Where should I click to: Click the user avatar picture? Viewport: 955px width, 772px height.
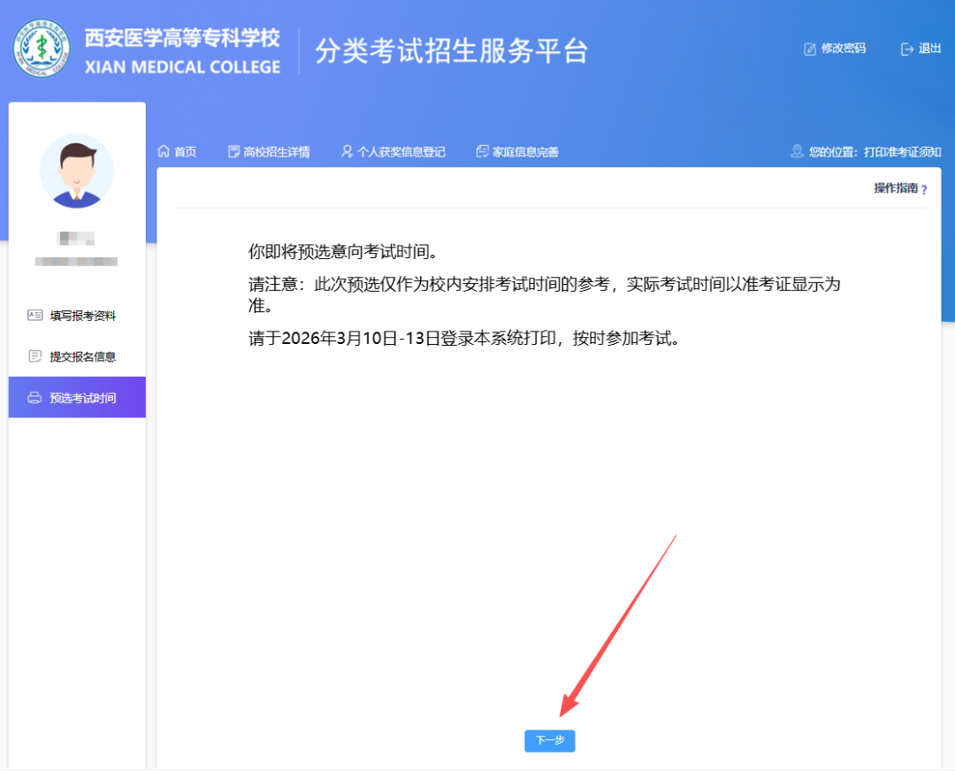(77, 171)
